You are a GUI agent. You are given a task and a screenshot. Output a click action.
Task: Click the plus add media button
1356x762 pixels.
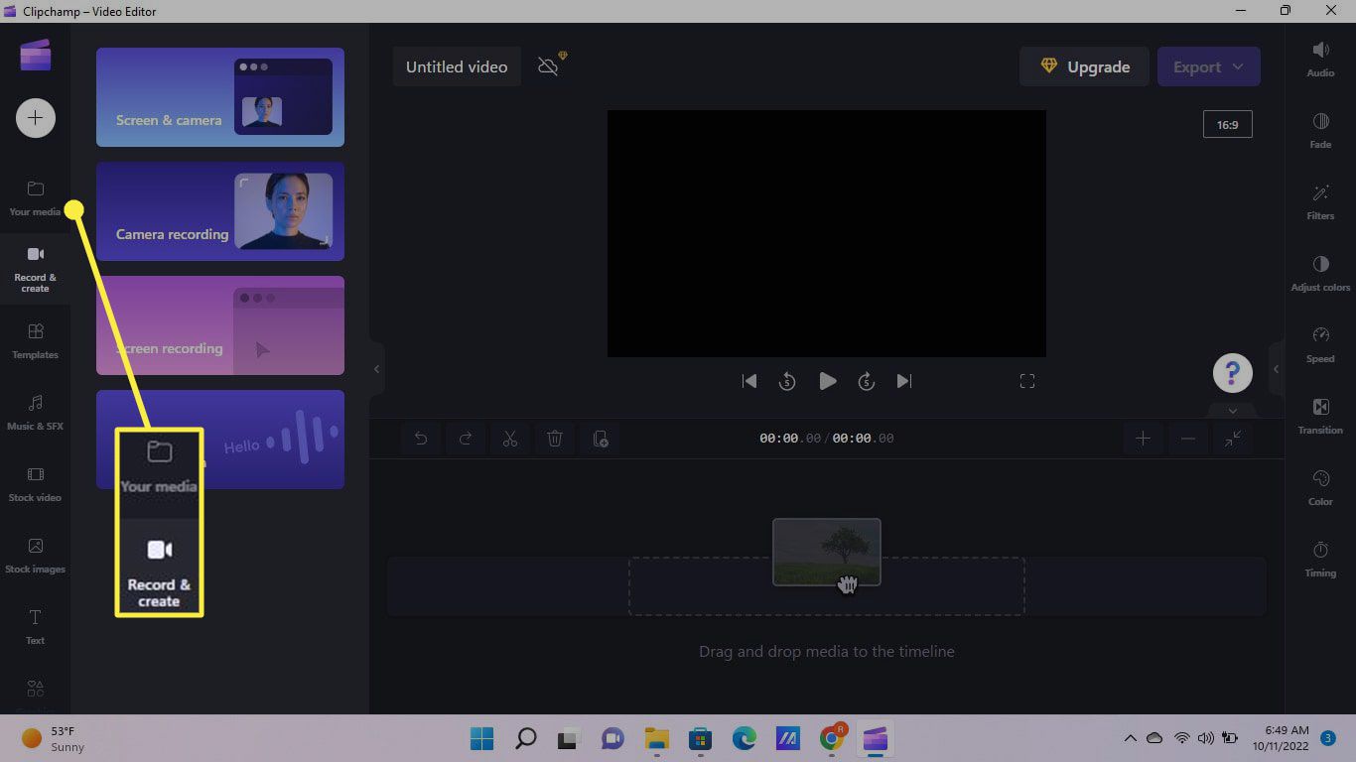(35, 118)
